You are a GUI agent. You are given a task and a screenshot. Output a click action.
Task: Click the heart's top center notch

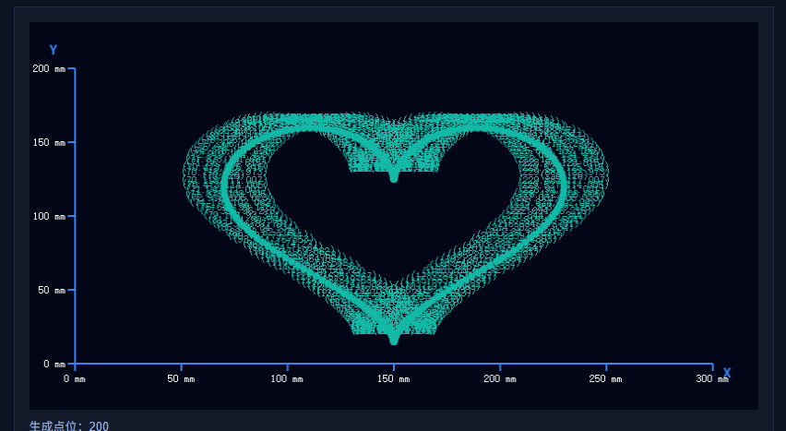click(394, 175)
